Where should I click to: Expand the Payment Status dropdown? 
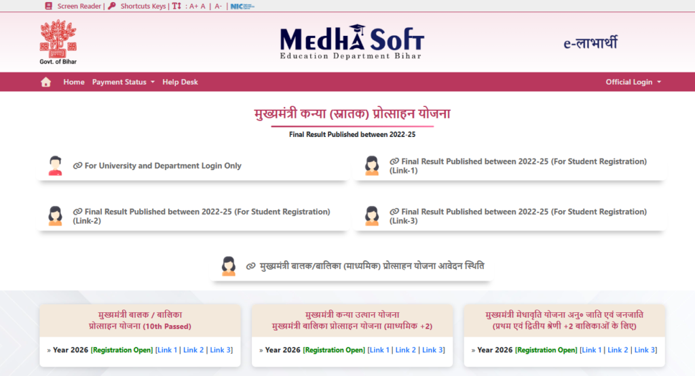[124, 82]
